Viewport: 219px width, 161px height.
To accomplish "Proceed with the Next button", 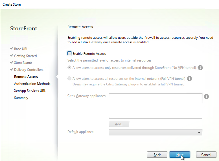I will point(180,155).
